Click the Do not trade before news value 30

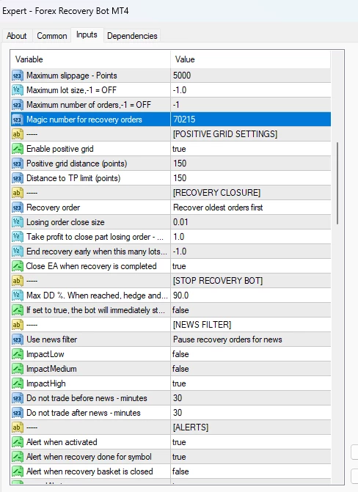coord(251,398)
